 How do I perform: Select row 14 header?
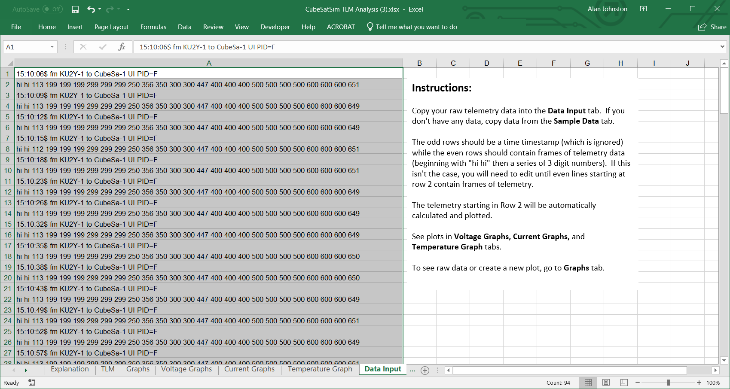click(x=8, y=213)
